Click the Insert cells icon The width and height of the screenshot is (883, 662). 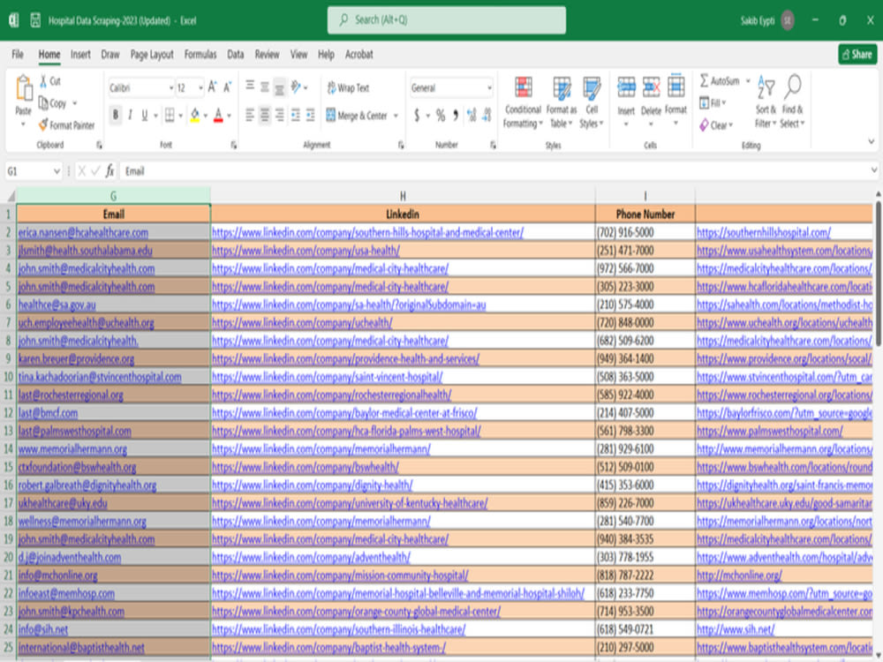[626, 88]
